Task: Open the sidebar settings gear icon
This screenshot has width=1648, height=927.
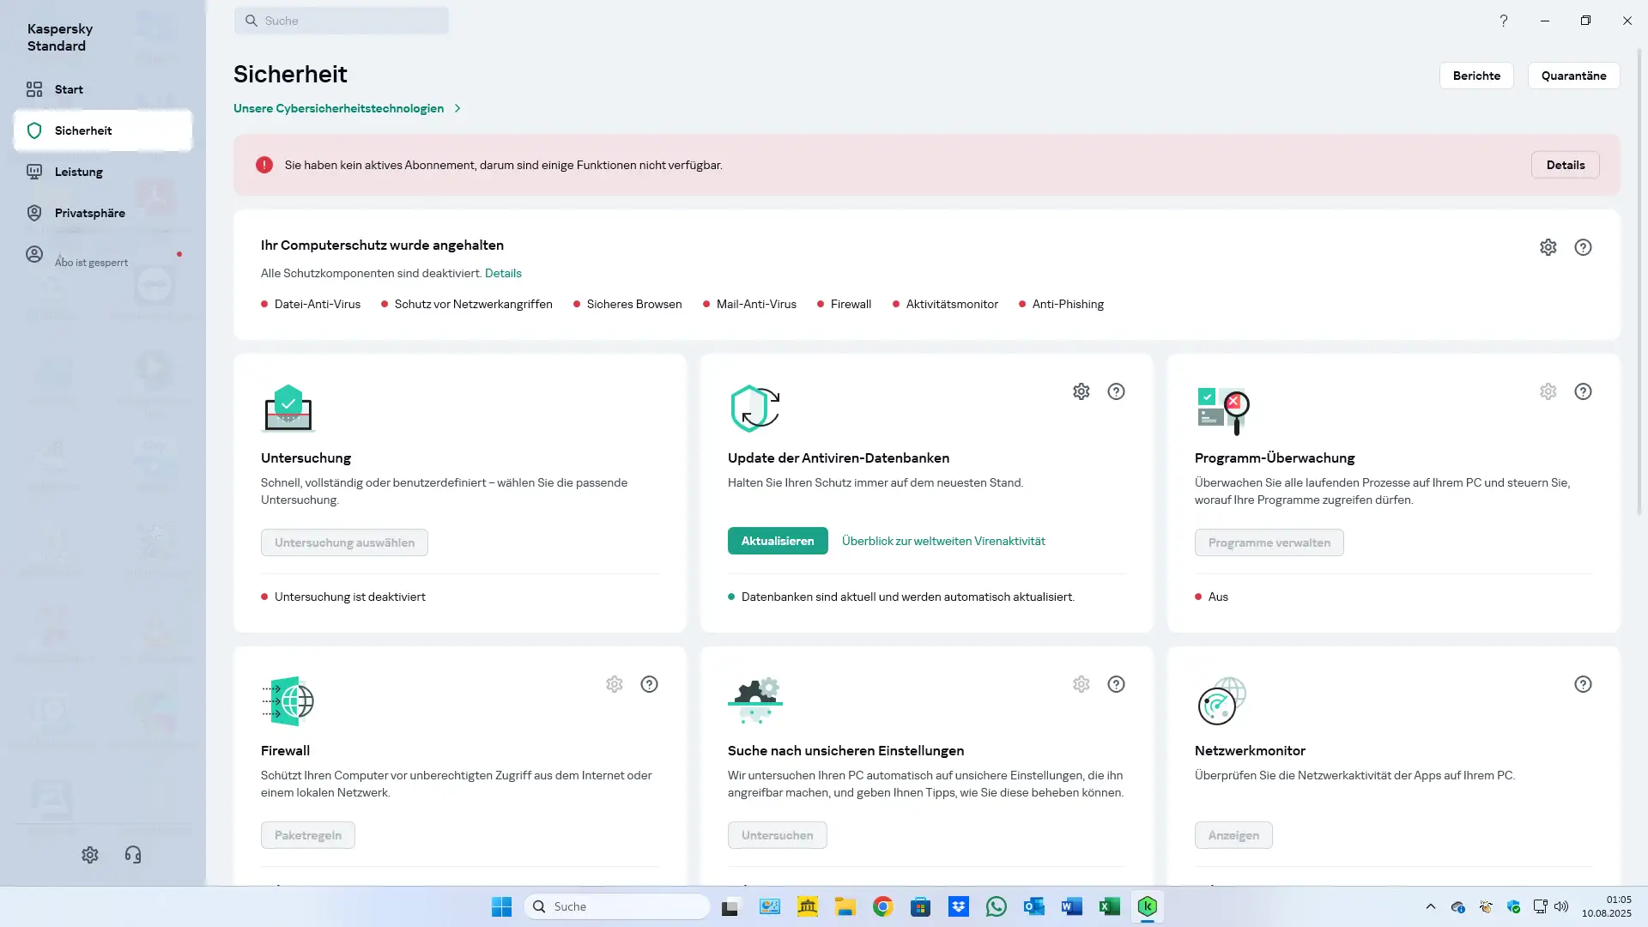Action: click(90, 855)
